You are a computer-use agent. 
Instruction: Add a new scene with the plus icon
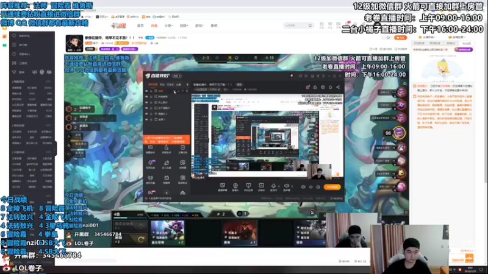pyautogui.click(x=187, y=85)
